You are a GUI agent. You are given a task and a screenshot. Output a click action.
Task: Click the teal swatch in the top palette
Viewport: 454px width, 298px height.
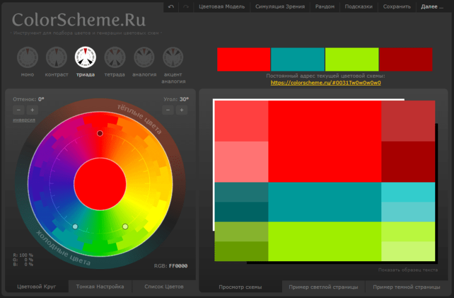297,59
